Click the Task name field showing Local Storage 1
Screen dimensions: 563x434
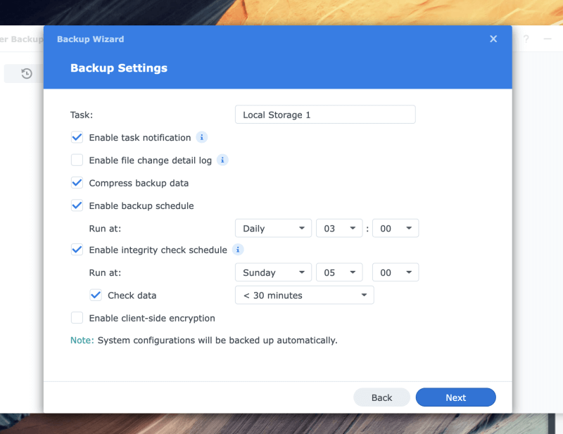point(325,114)
